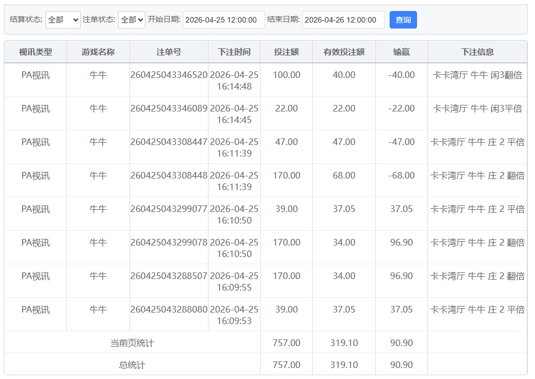535x379 pixels.
Task: Click the 结束日期 input field
Action: [x=343, y=20]
